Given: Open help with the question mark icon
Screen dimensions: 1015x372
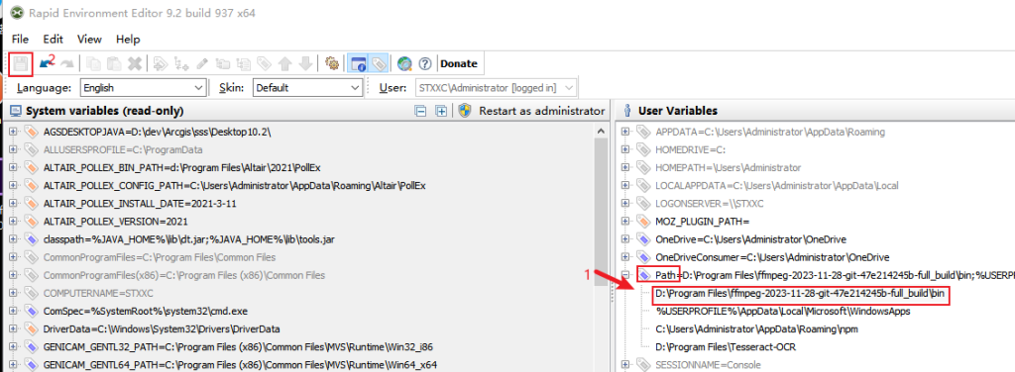Looking at the screenshot, I should click(424, 63).
